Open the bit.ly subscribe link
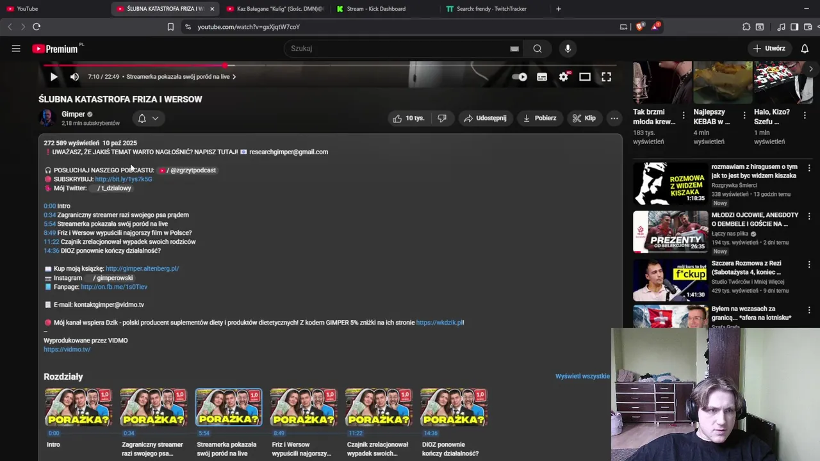820x461 pixels. tap(124, 179)
